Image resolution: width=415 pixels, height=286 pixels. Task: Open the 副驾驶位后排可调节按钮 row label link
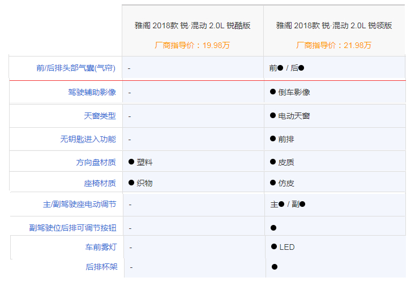(73, 228)
